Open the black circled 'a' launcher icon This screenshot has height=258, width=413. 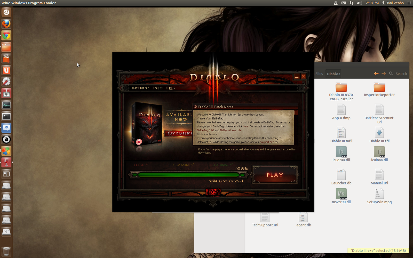6,139
